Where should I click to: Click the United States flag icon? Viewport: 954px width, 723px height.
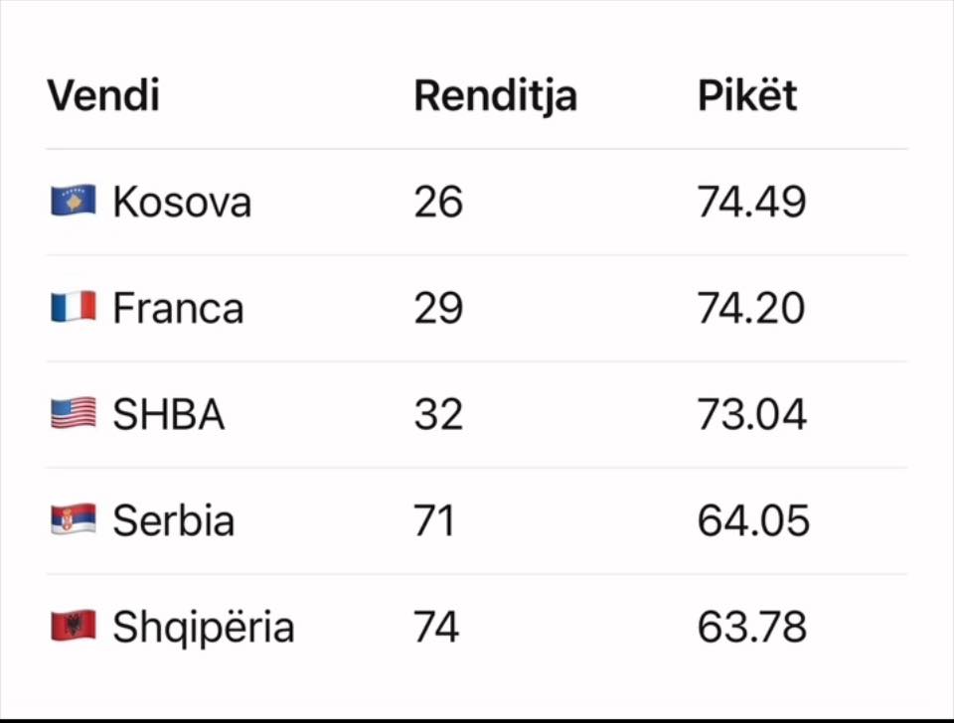click(x=74, y=414)
